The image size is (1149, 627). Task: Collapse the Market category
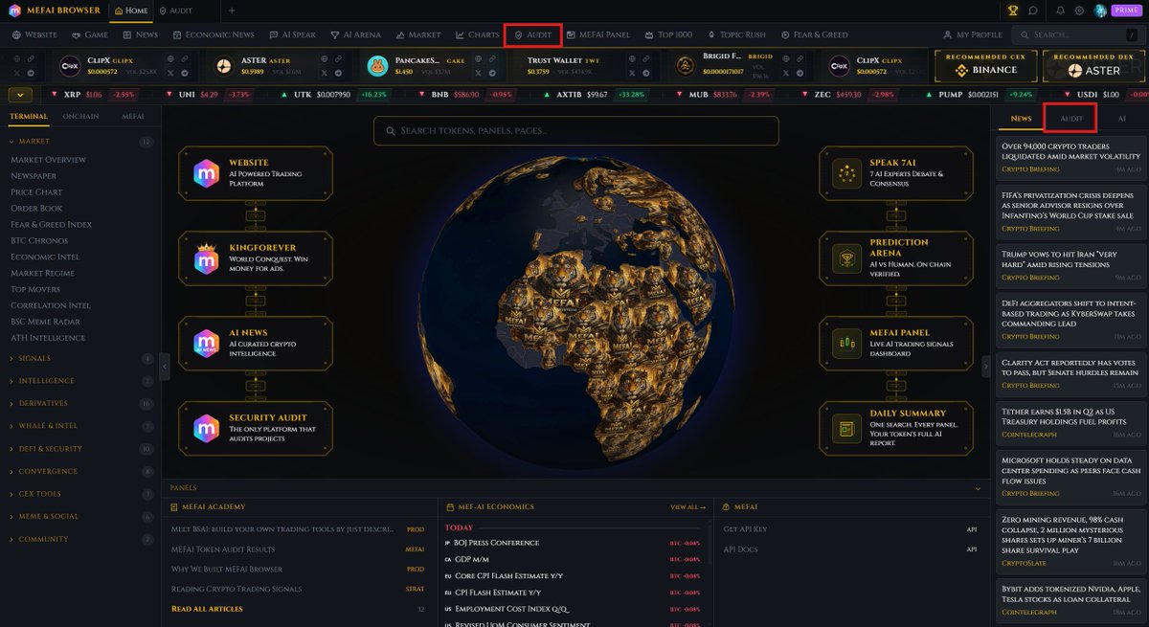tap(80, 142)
